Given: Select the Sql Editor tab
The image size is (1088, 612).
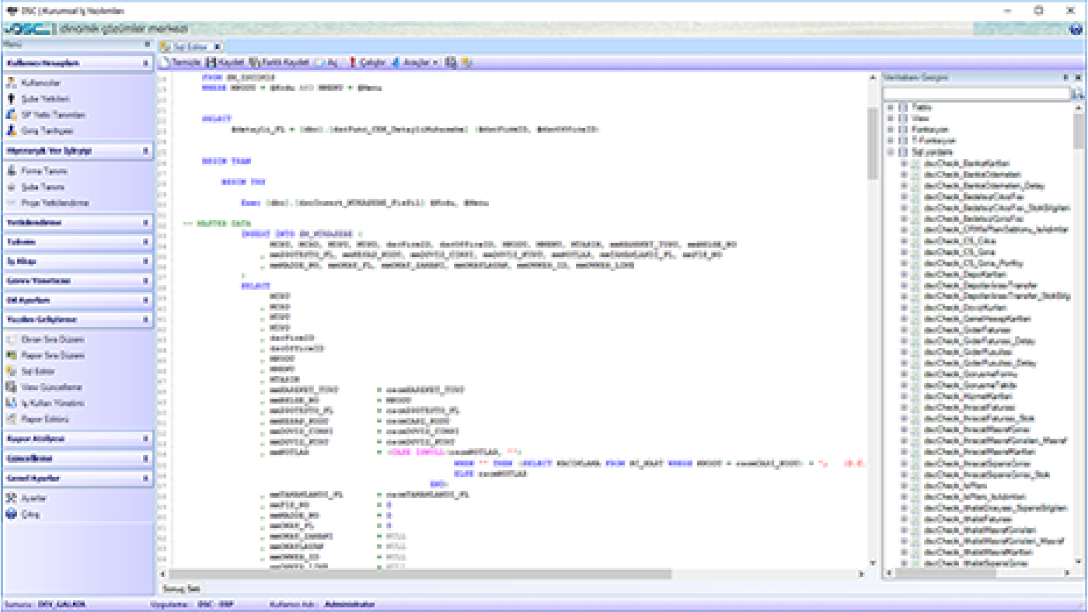Looking at the screenshot, I should [x=190, y=46].
